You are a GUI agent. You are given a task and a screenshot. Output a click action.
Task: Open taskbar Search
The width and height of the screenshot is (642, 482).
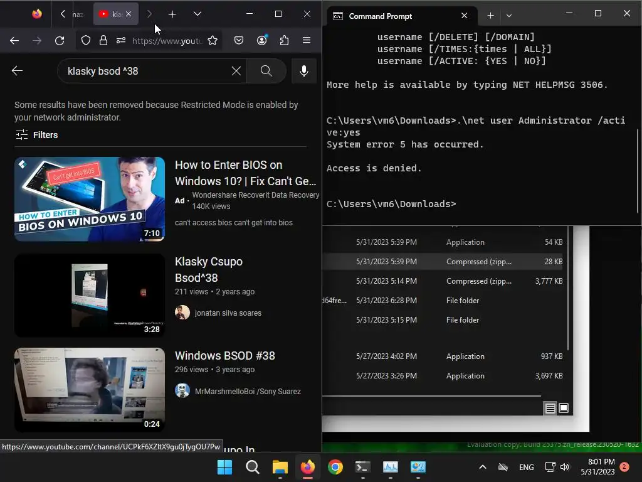pyautogui.click(x=252, y=467)
